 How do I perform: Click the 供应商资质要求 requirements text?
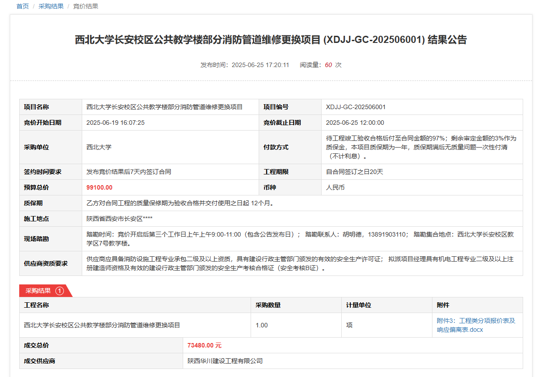(x=299, y=263)
